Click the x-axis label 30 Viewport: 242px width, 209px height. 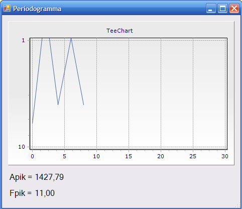(x=225, y=156)
